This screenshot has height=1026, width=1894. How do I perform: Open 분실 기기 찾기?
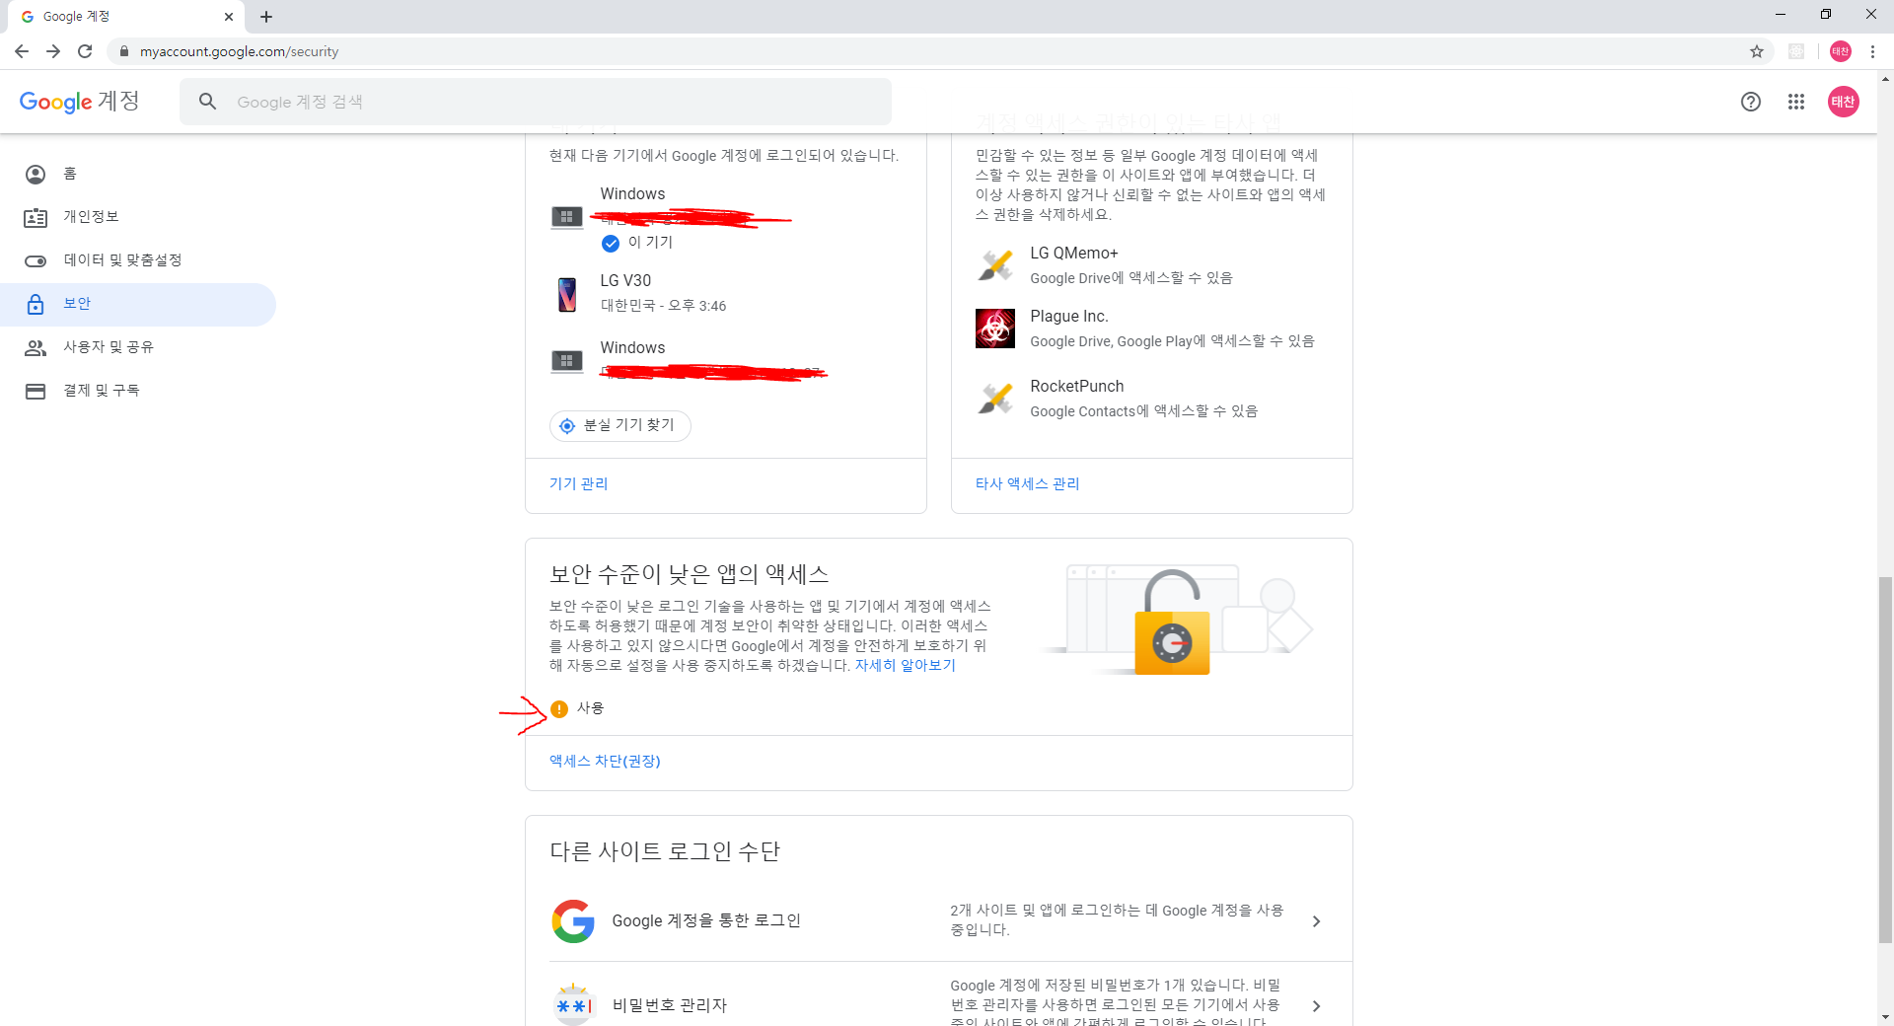[x=619, y=425]
